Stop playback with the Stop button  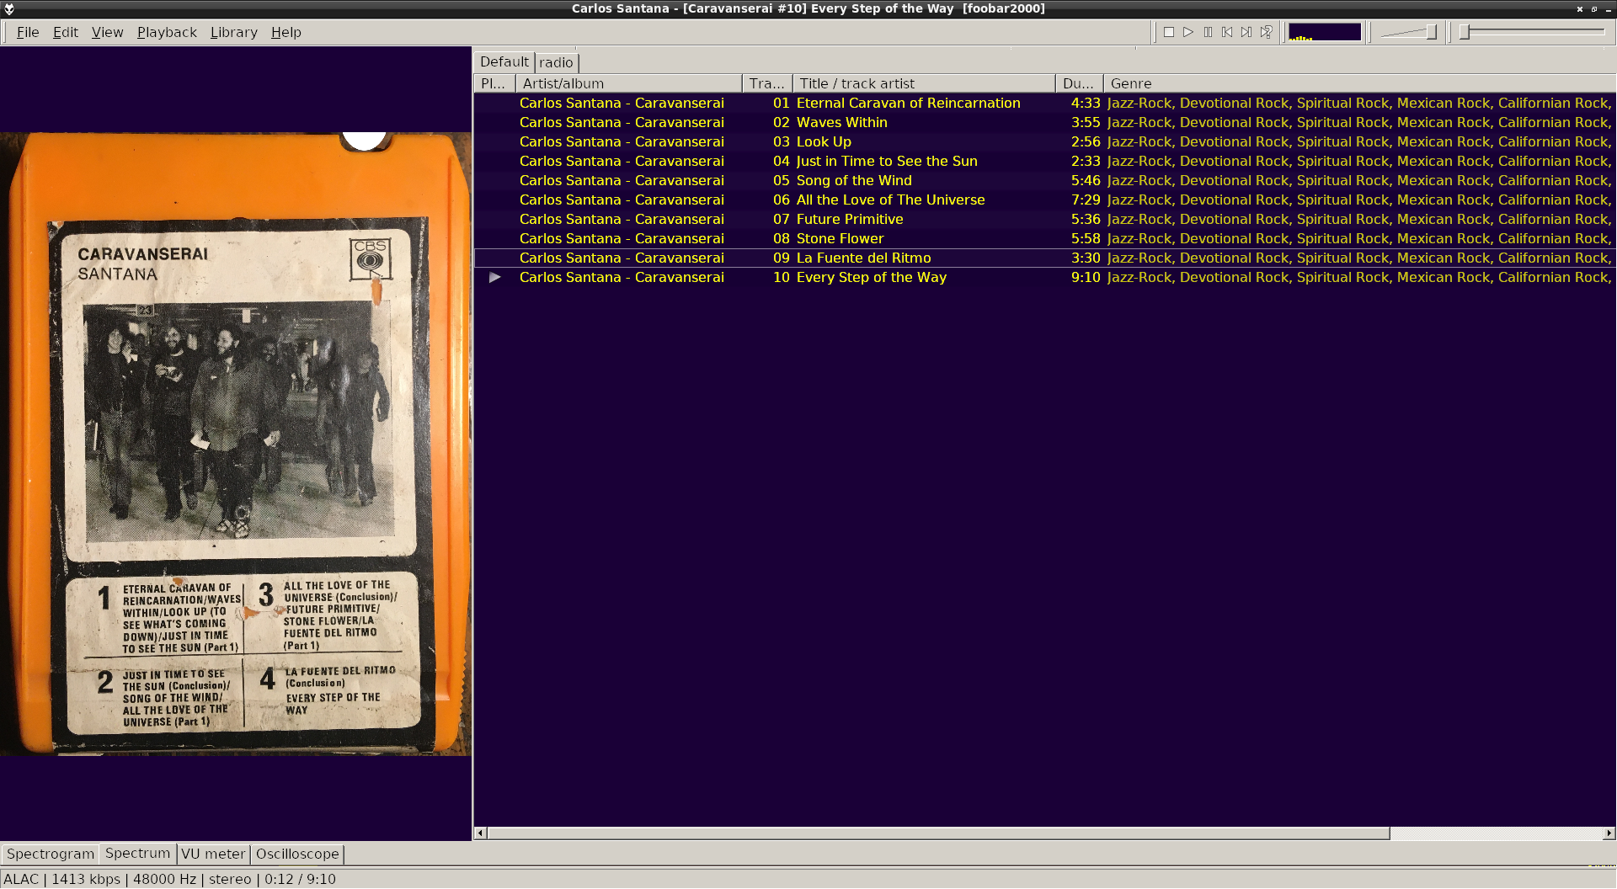click(1169, 32)
